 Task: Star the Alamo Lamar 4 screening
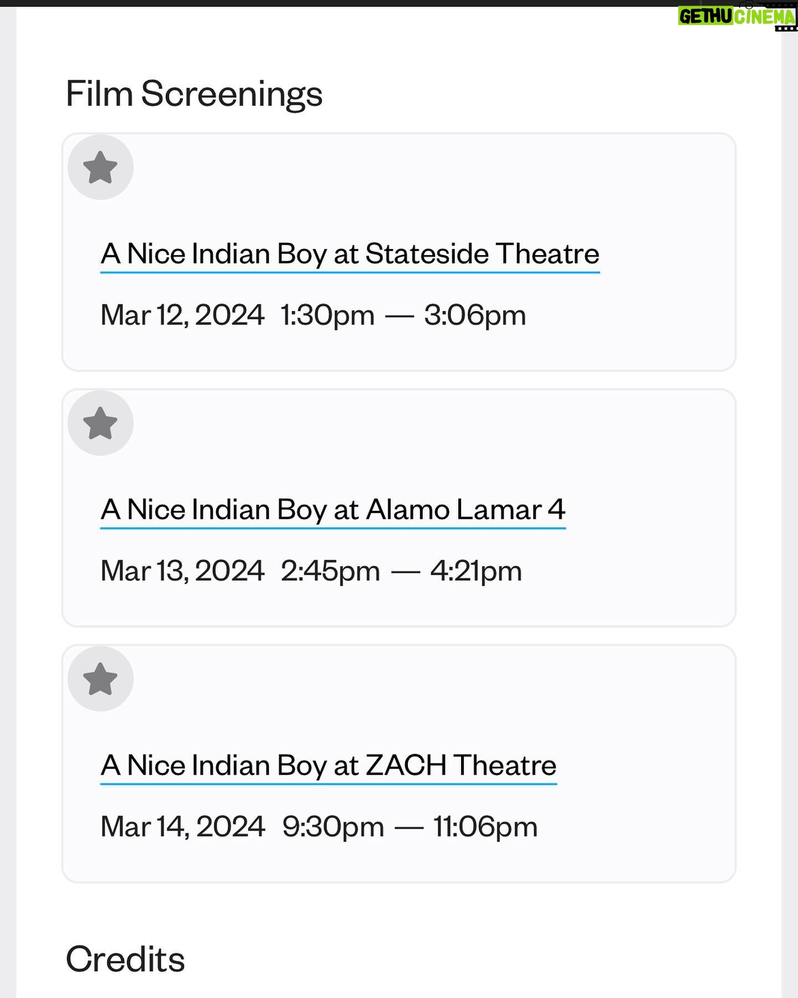(x=100, y=423)
